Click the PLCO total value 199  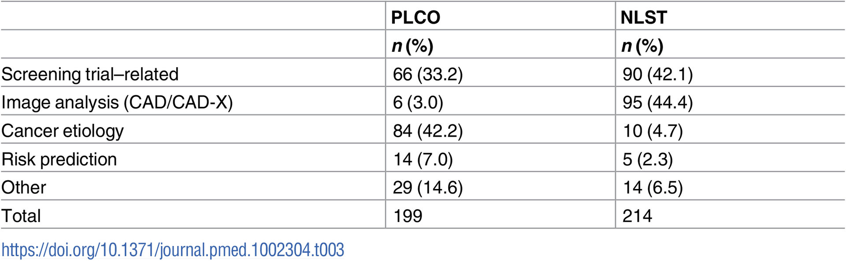(x=408, y=216)
